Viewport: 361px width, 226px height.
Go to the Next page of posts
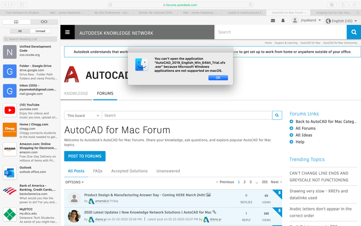tap(276, 182)
